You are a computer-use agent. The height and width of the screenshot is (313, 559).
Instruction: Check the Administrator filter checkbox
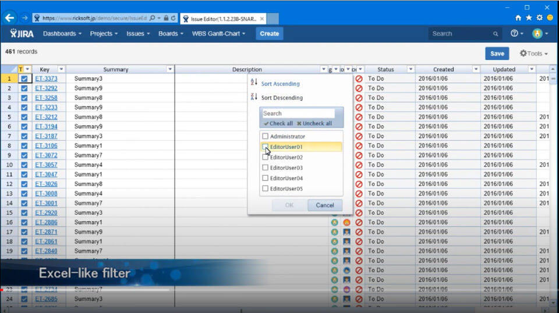266,136
